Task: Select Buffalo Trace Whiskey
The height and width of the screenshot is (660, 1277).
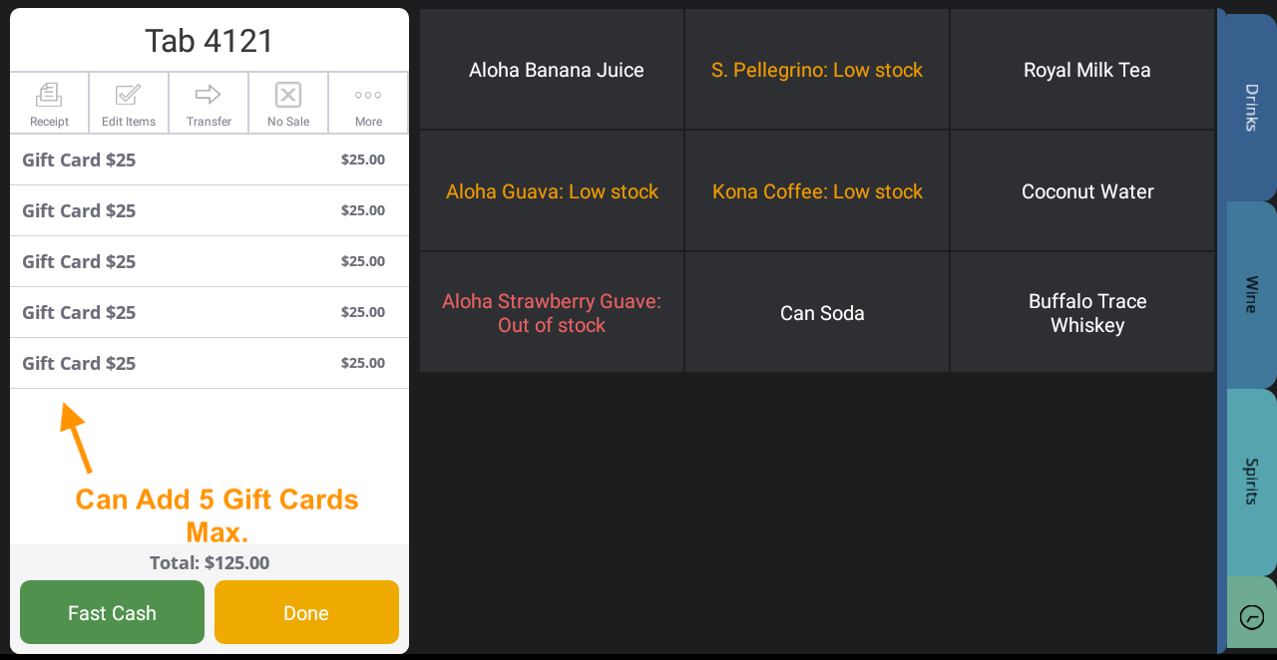Action: click(1082, 312)
